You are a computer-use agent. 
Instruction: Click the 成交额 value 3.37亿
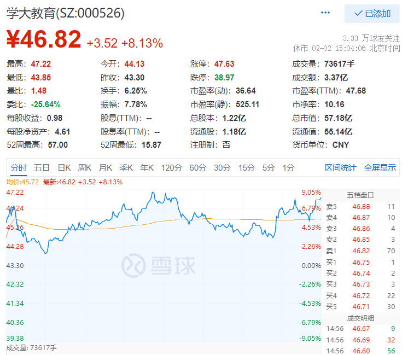tap(336, 78)
